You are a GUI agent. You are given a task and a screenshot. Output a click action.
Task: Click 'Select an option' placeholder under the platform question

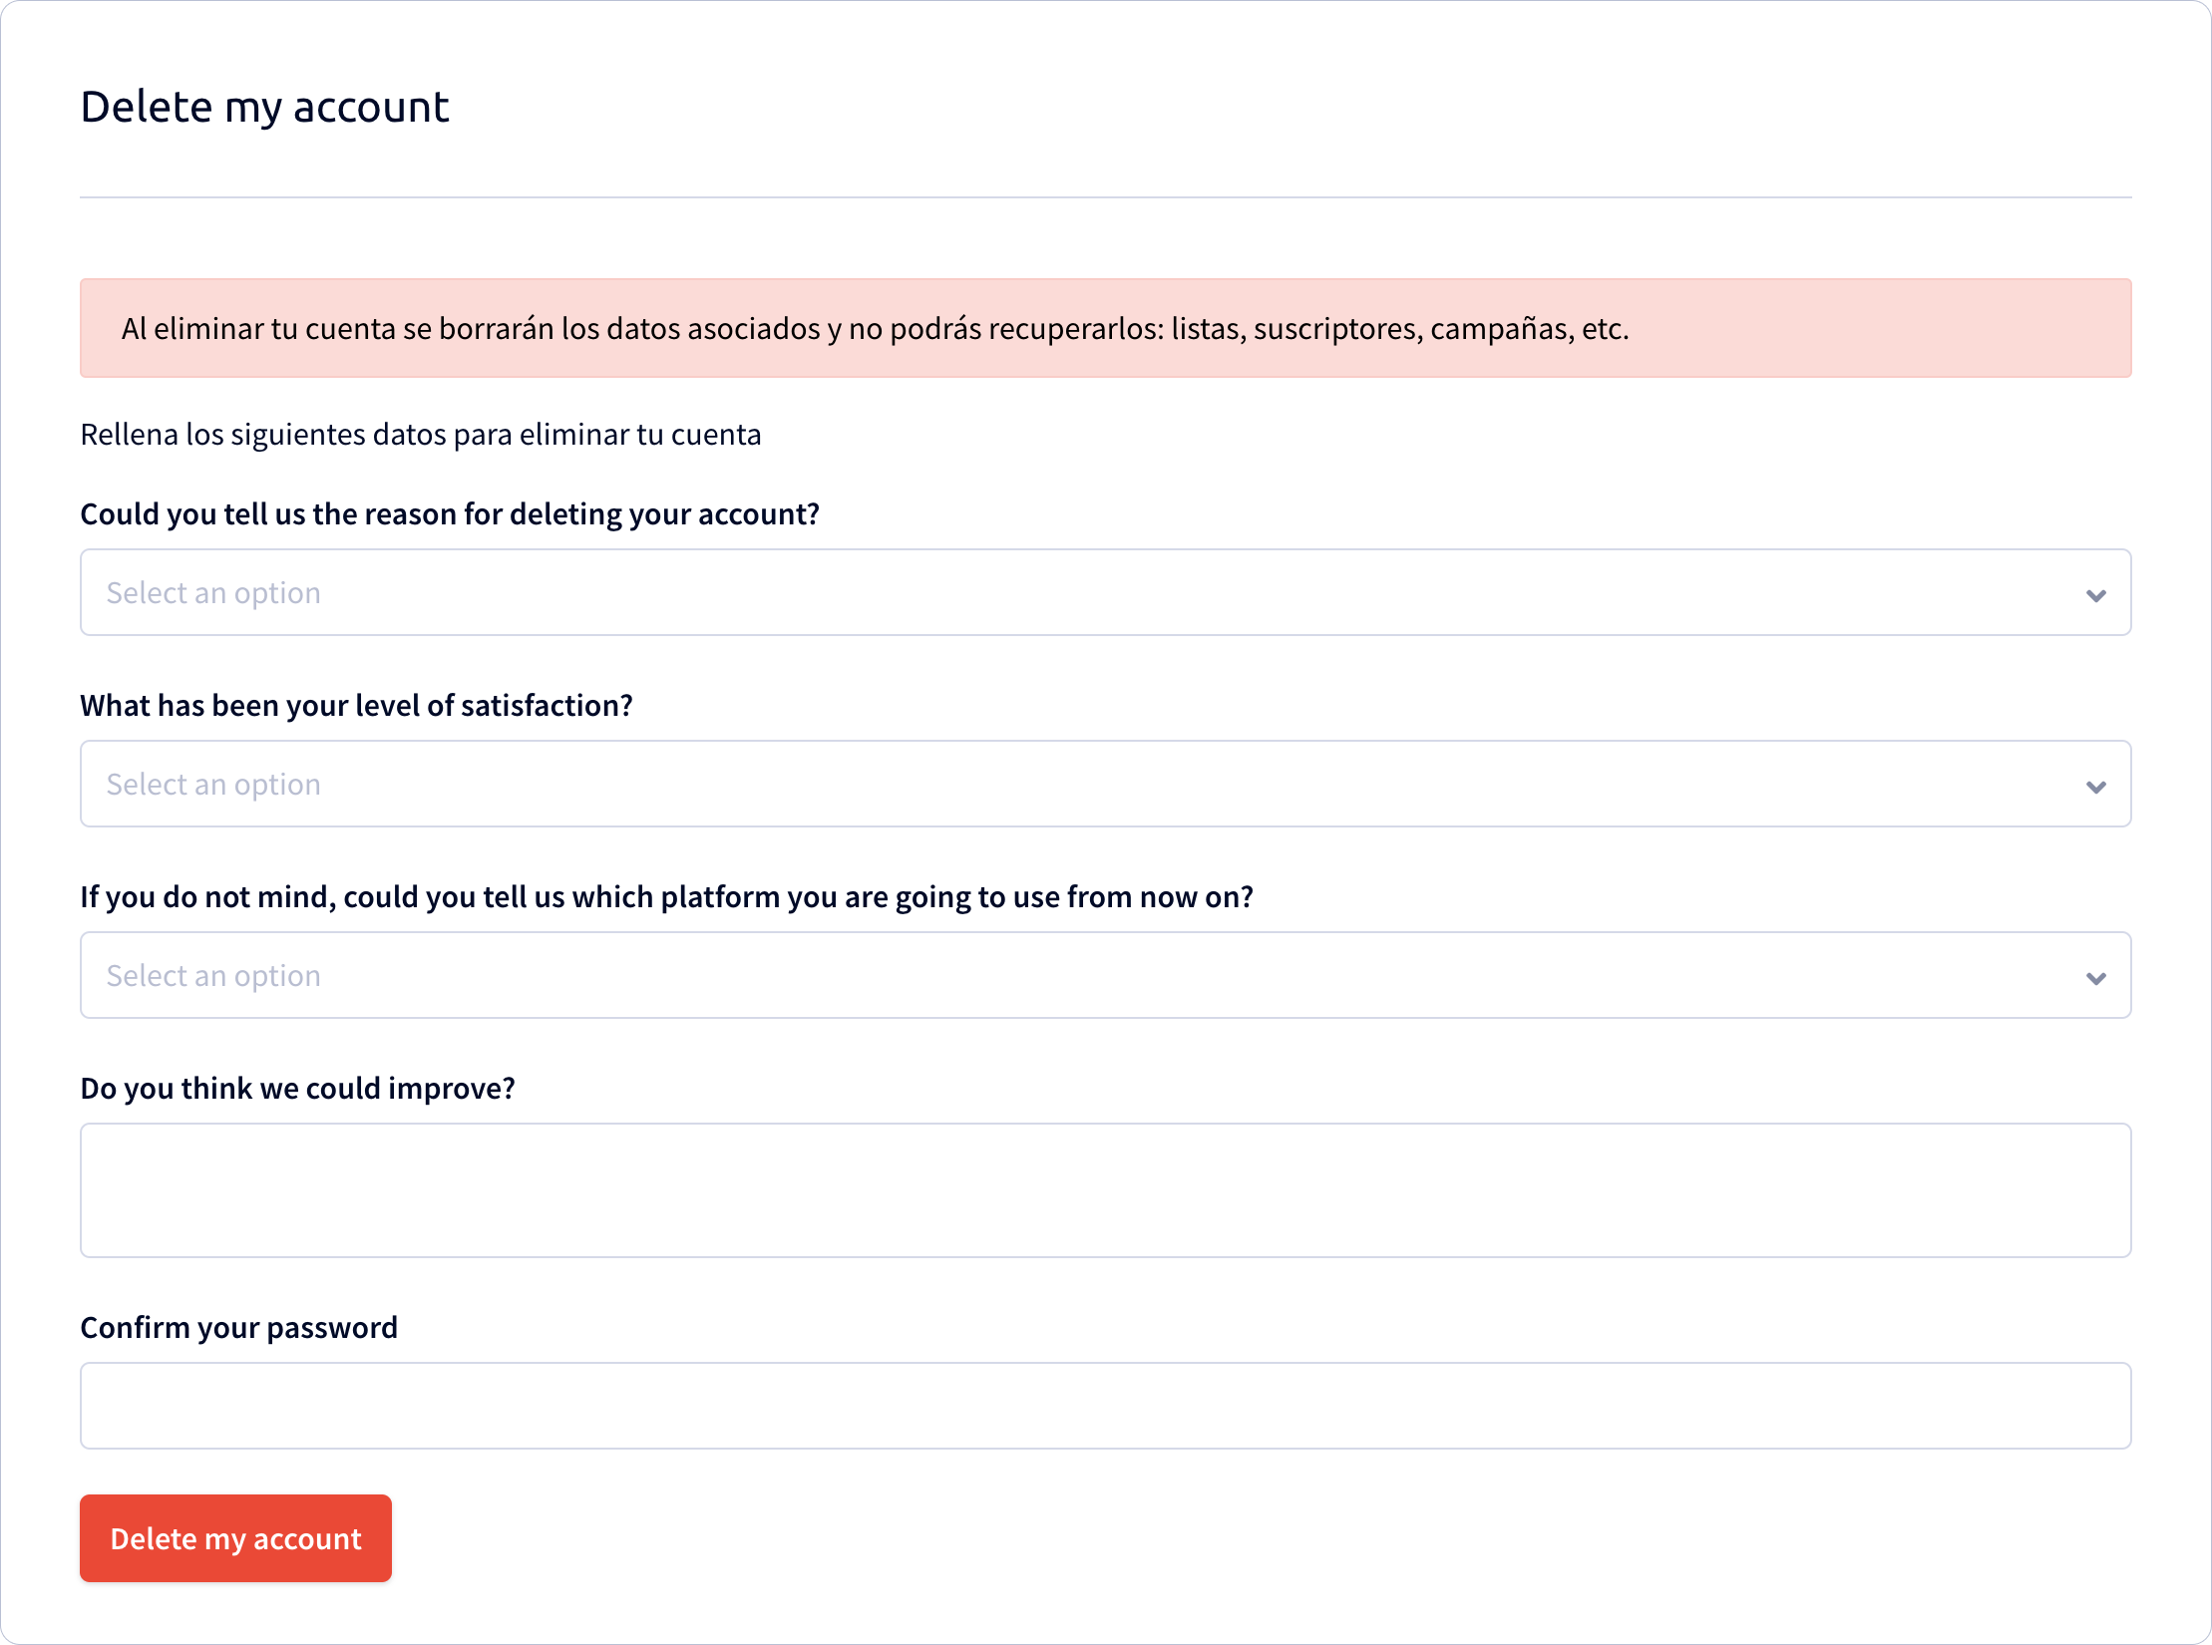tap(213, 976)
